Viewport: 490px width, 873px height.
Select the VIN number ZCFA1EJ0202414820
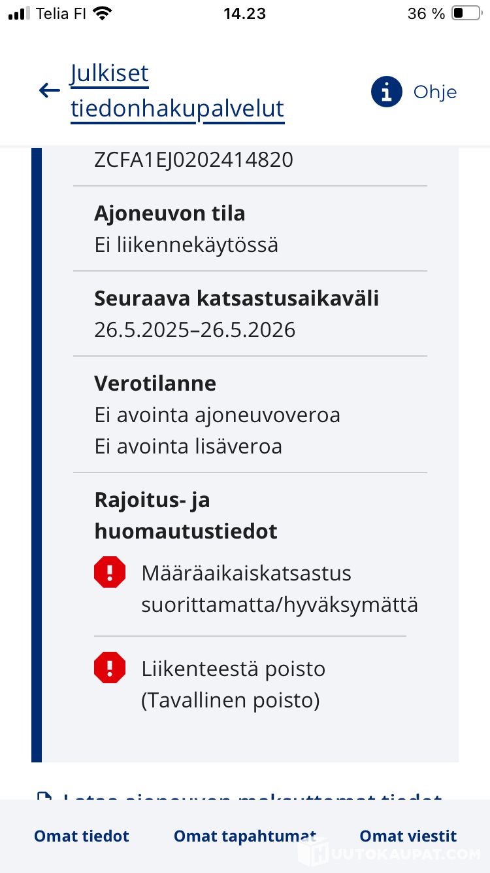193,160
